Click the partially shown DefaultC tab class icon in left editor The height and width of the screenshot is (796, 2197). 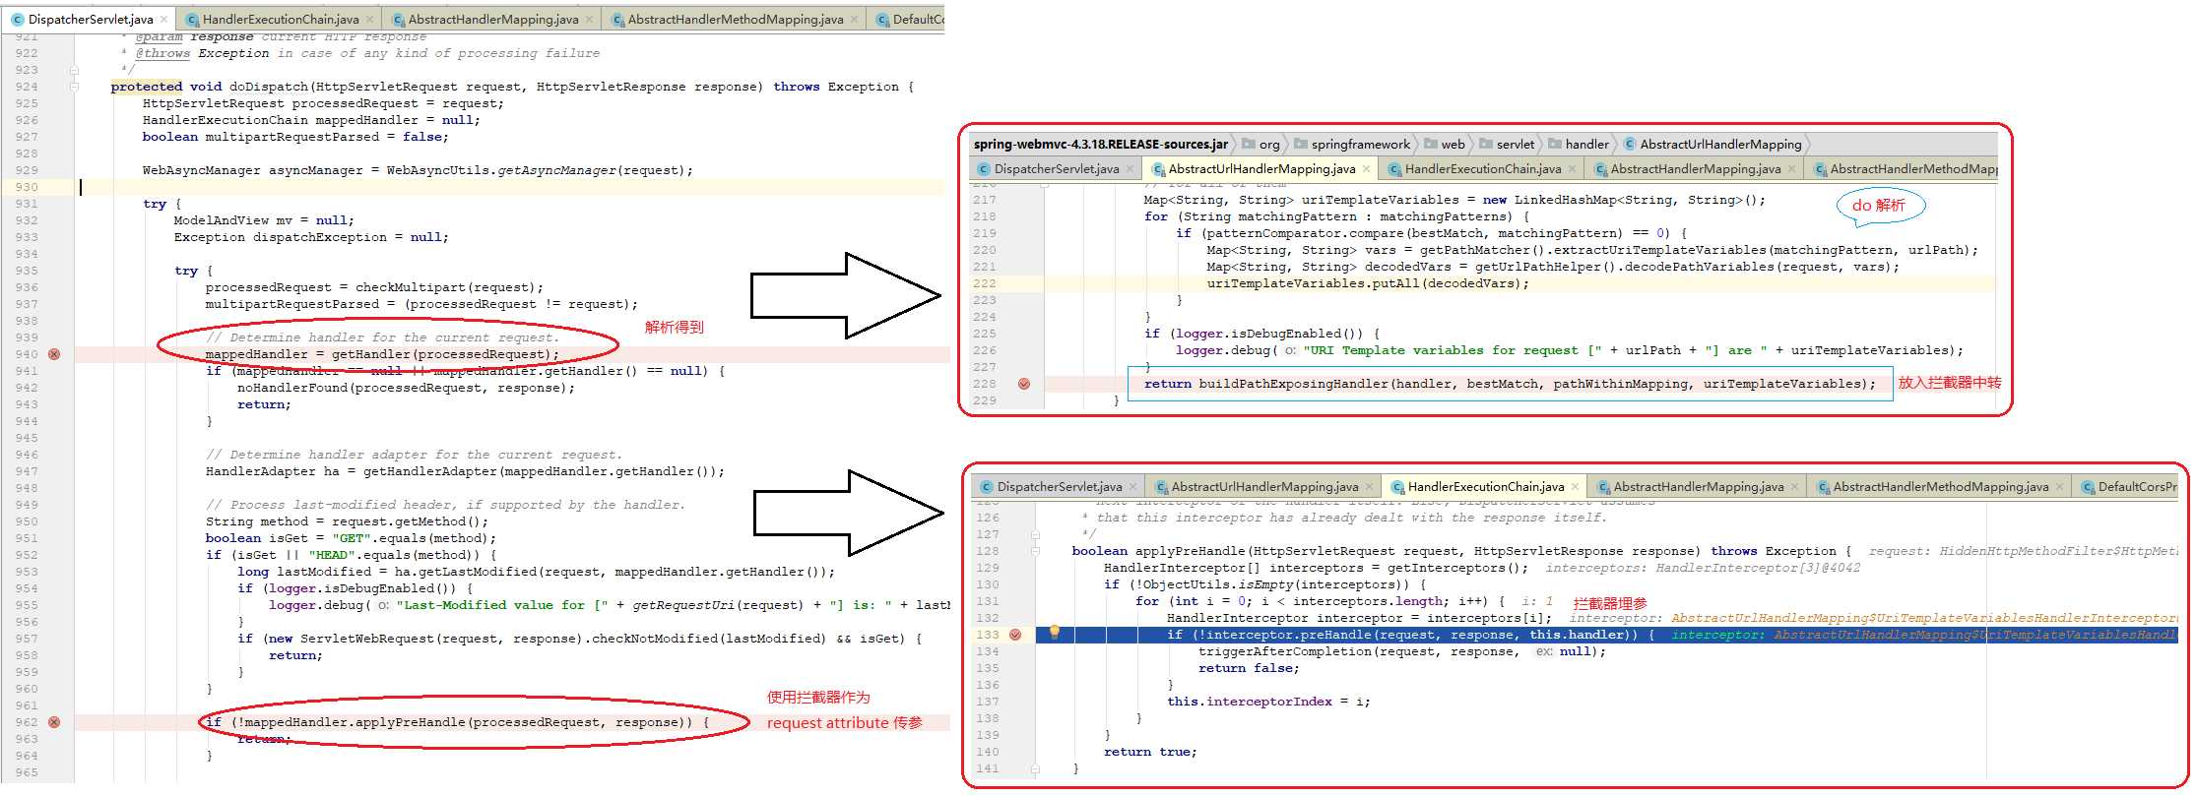[x=882, y=20]
